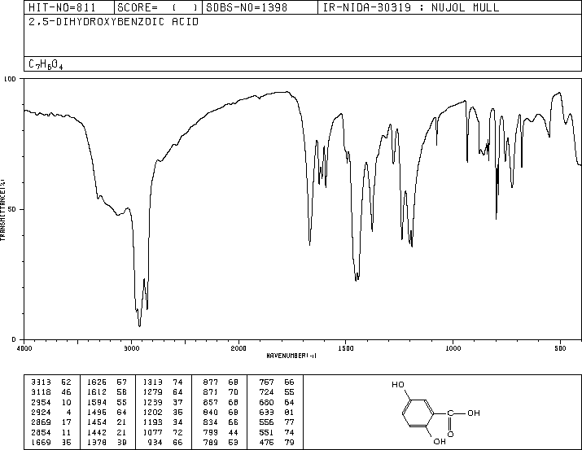The height and width of the screenshot is (450, 582).
Task: Click the 724 peak entry
Action: 266,392
